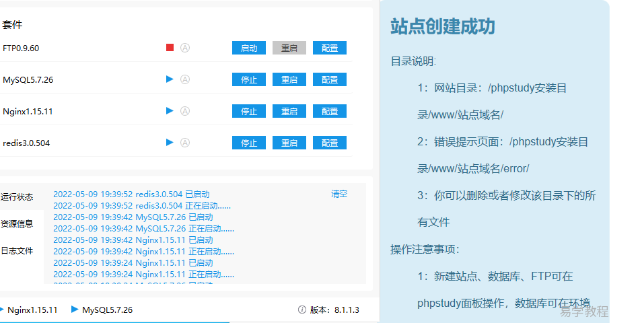Click log line 19:39:42 Nginx1.15.11 已启动

[x=133, y=240]
